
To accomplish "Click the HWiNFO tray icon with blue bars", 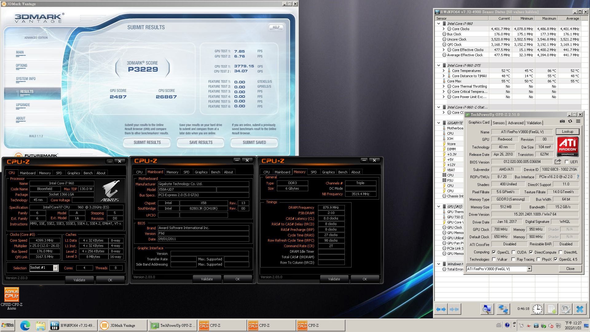I will pos(536,326).
